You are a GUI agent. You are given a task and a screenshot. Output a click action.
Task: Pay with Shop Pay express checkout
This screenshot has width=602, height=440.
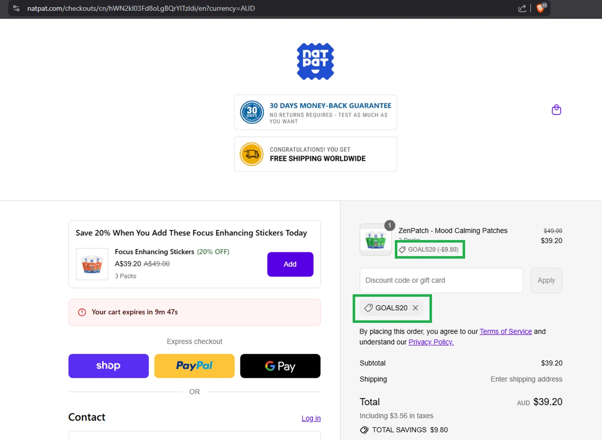(108, 366)
